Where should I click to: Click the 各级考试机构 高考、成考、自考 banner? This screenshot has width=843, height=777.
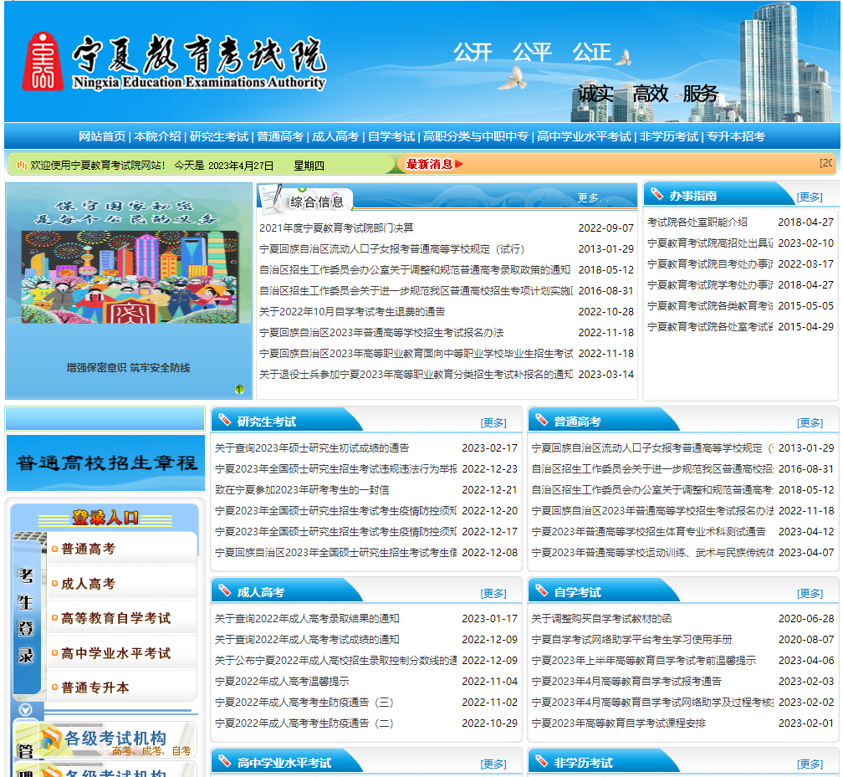[105, 740]
